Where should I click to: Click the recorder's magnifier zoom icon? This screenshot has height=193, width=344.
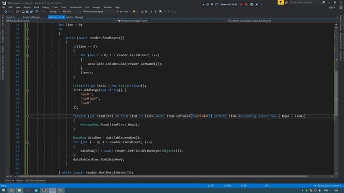(x=212, y=4)
